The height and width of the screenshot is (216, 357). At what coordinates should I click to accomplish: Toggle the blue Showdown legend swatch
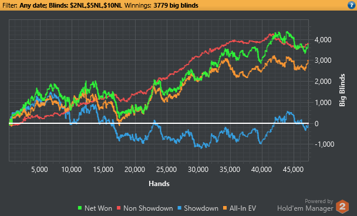(x=180, y=208)
